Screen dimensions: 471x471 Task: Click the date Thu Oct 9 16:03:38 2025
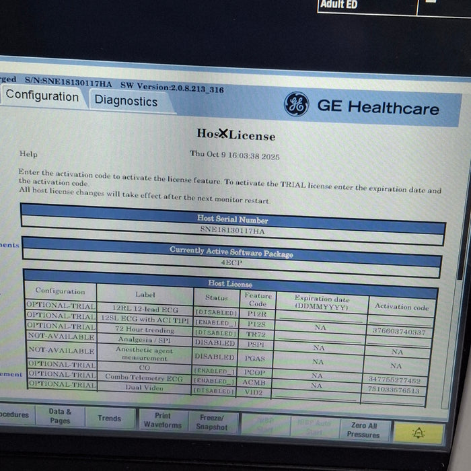tap(235, 155)
